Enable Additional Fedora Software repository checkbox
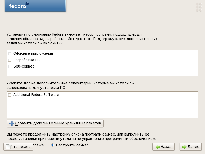Viewport: 205px width, 154px height. [x=10, y=95]
